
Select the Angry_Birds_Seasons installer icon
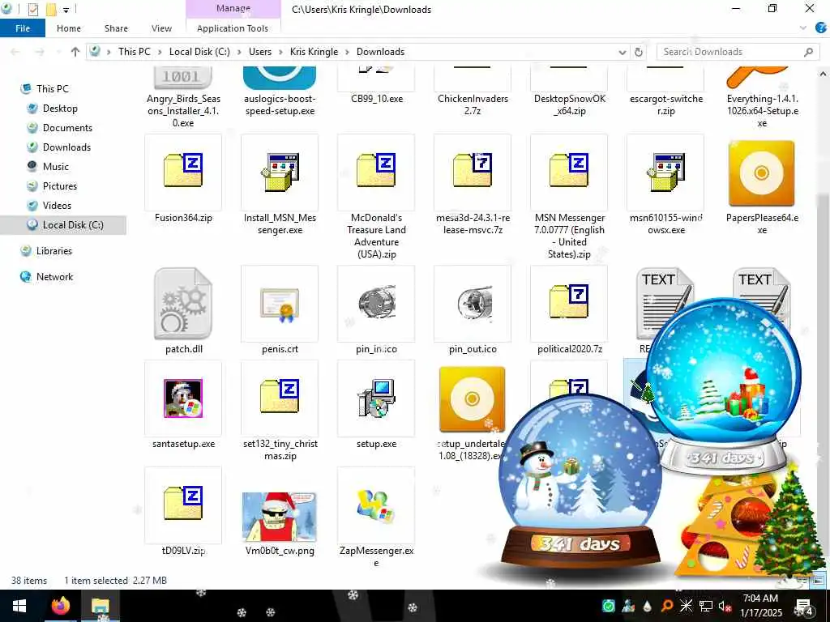pyautogui.click(x=183, y=78)
